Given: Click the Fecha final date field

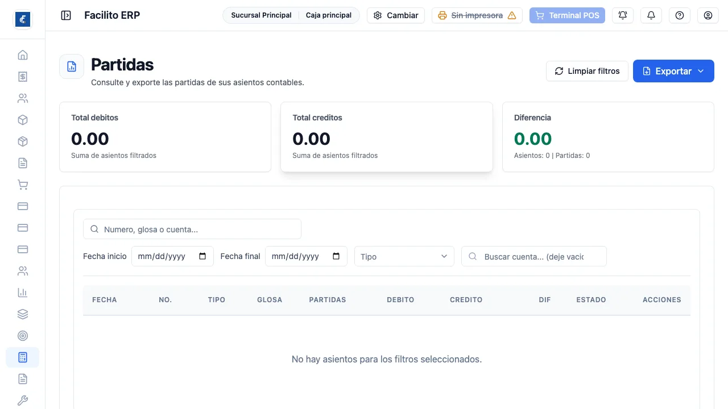Looking at the screenshot, I should pos(306,256).
